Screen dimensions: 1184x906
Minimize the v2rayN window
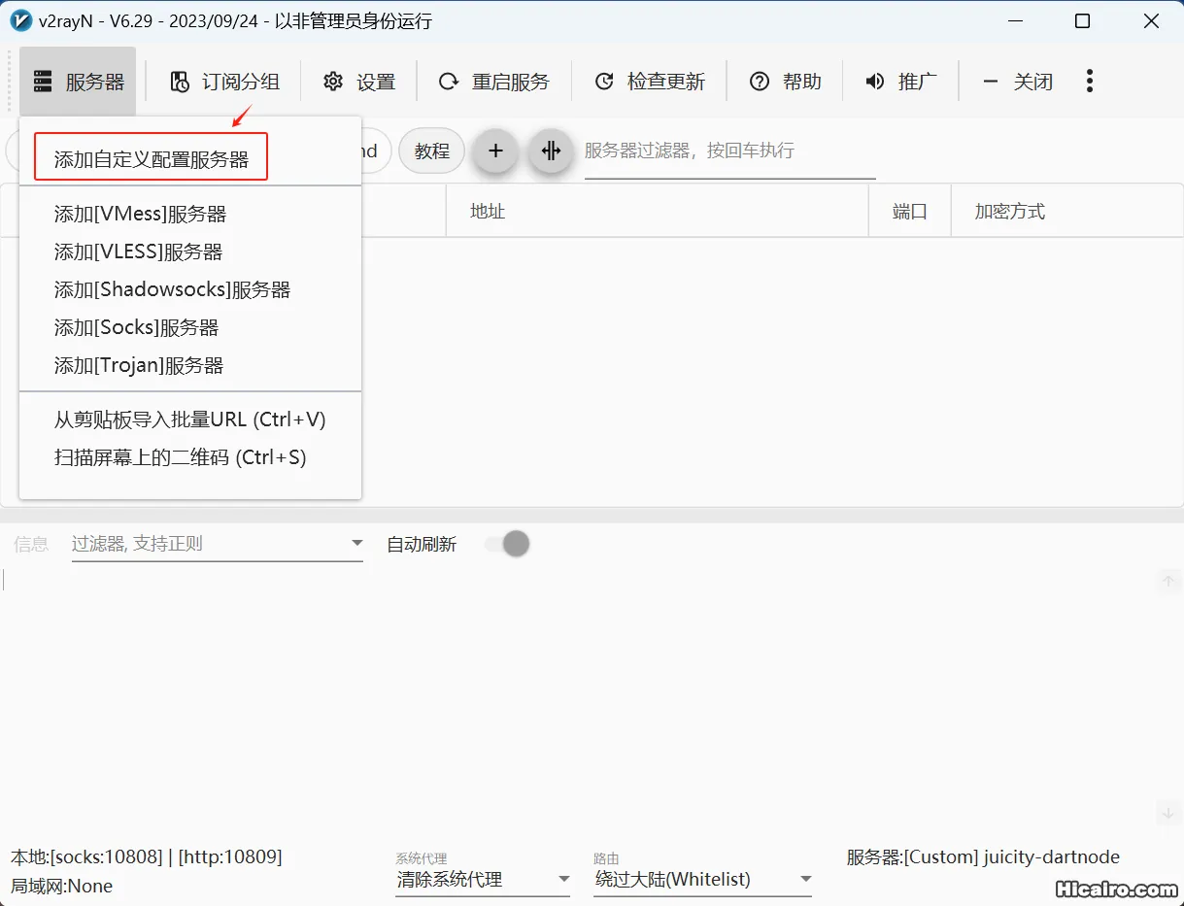point(1016,21)
